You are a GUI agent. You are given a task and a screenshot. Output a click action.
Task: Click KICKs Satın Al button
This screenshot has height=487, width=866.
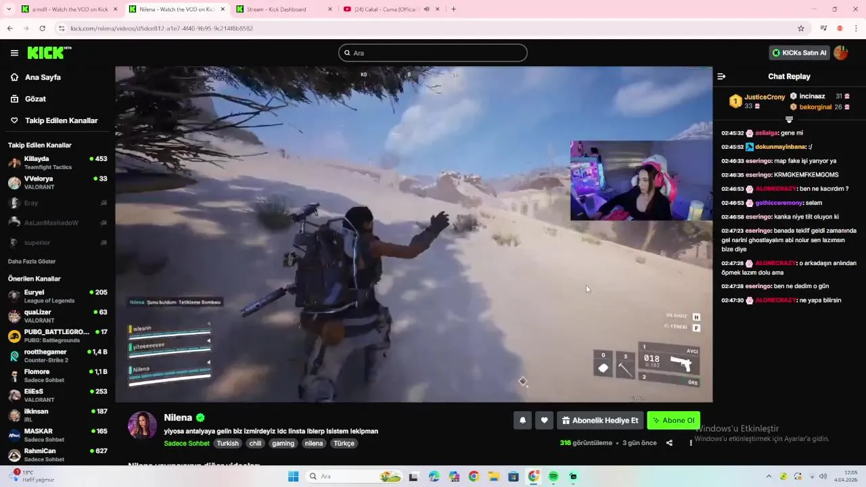pos(799,53)
